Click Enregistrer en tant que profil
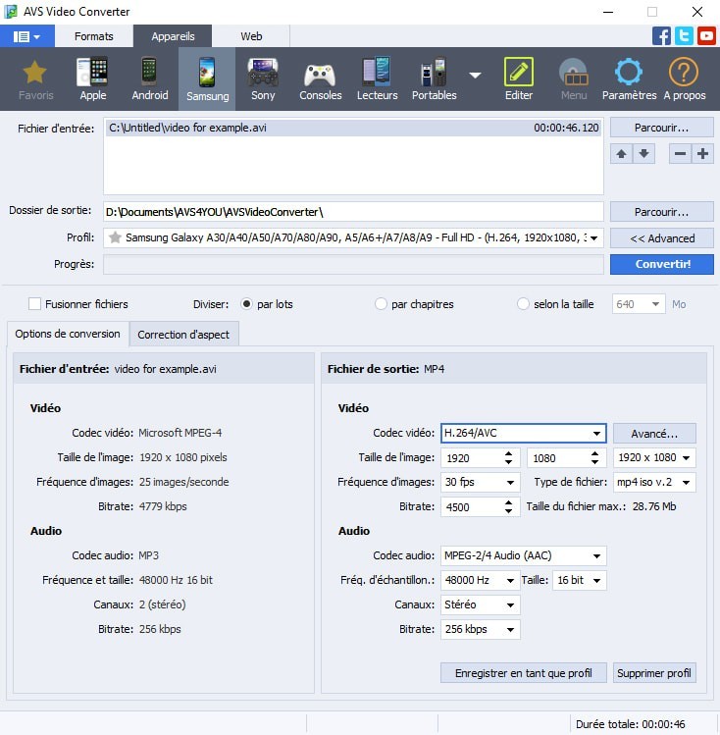Image resolution: width=720 pixels, height=735 pixels. click(x=523, y=673)
